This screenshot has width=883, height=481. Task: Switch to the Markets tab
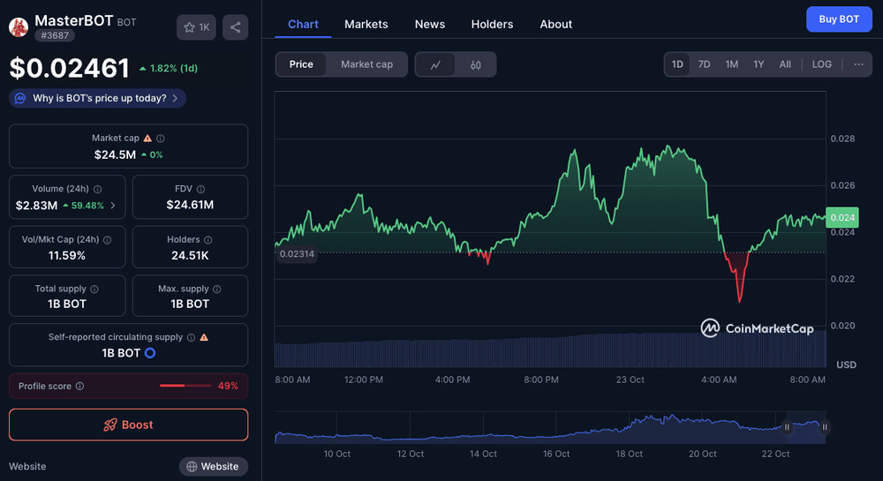[366, 24]
